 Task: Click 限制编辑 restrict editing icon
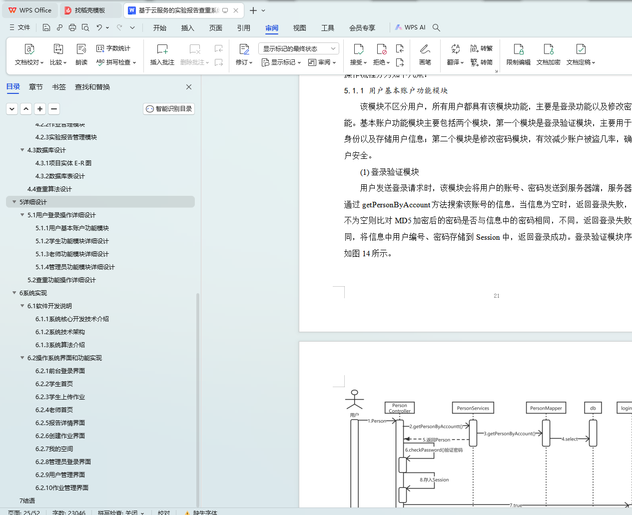coord(519,49)
